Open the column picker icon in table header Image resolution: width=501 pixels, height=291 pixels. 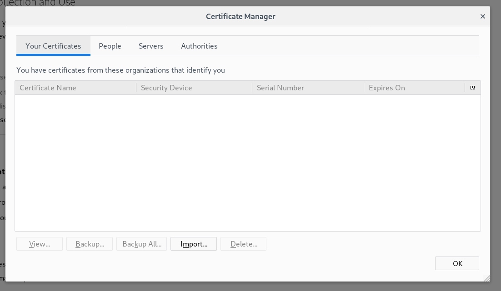tap(473, 88)
